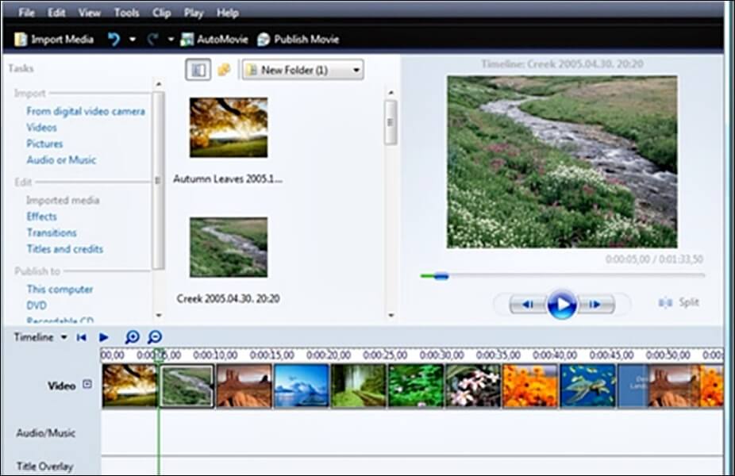Click the tasks pane scroll up arrow

click(159, 84)
